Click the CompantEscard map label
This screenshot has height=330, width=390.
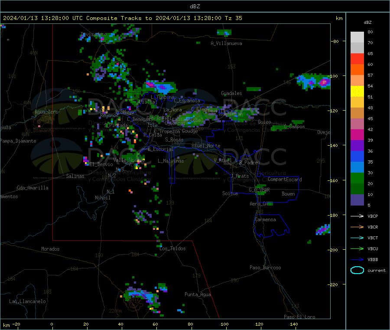click(285, 179)
